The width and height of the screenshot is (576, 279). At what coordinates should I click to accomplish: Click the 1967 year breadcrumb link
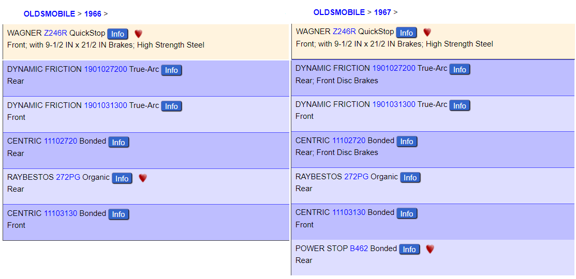pos(382,12)
